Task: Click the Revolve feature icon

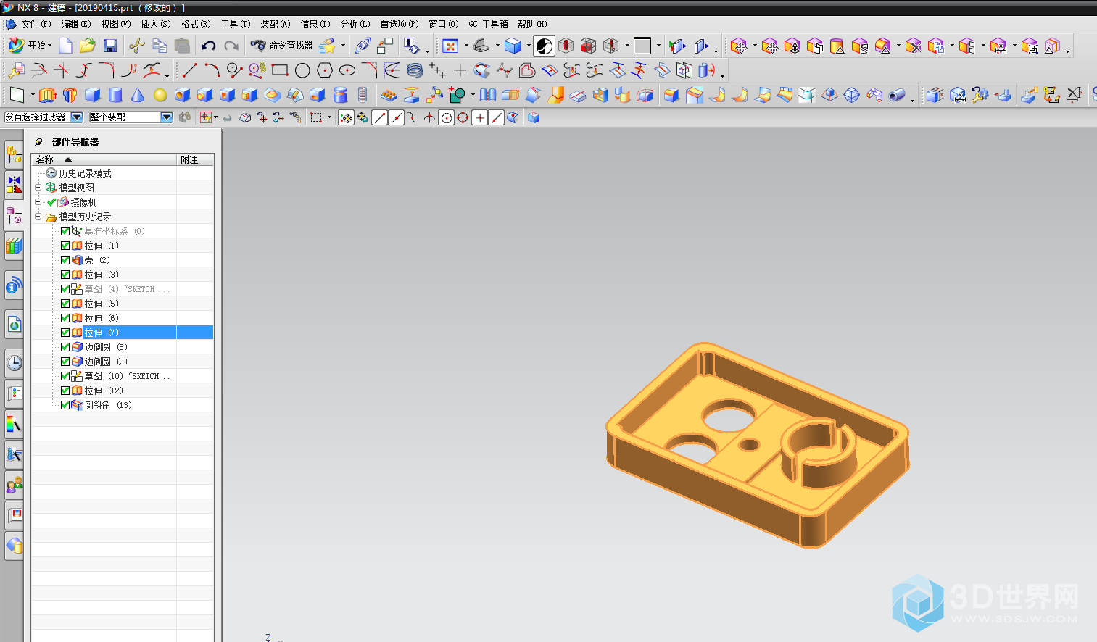Action: click(x=70, y=95)
